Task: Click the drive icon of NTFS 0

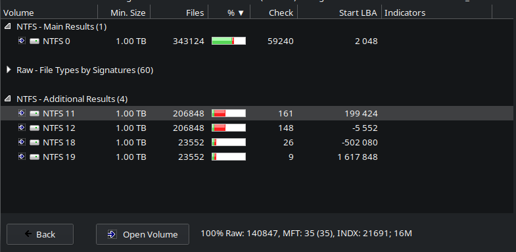Action: 34,41
